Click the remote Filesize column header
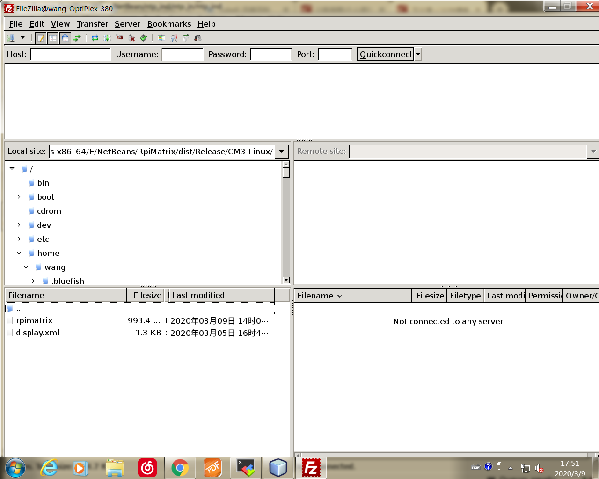Screen dimensions: 599x479 [x=430, y=296]
